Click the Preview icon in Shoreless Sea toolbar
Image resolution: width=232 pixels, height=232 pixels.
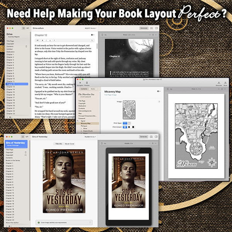[x=87, y=82]
